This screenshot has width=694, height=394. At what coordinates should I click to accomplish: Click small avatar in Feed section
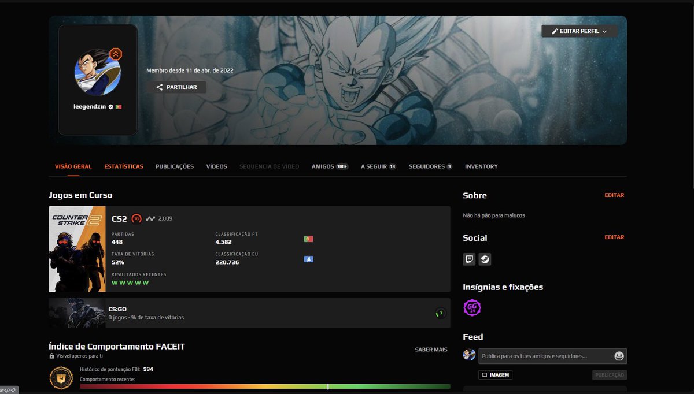tap(470, 355)
